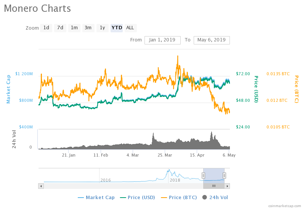The width and height of the screenshot is (305, 209).
Task: Click the navigator right scroll arrow
Action: pos(227,186)
